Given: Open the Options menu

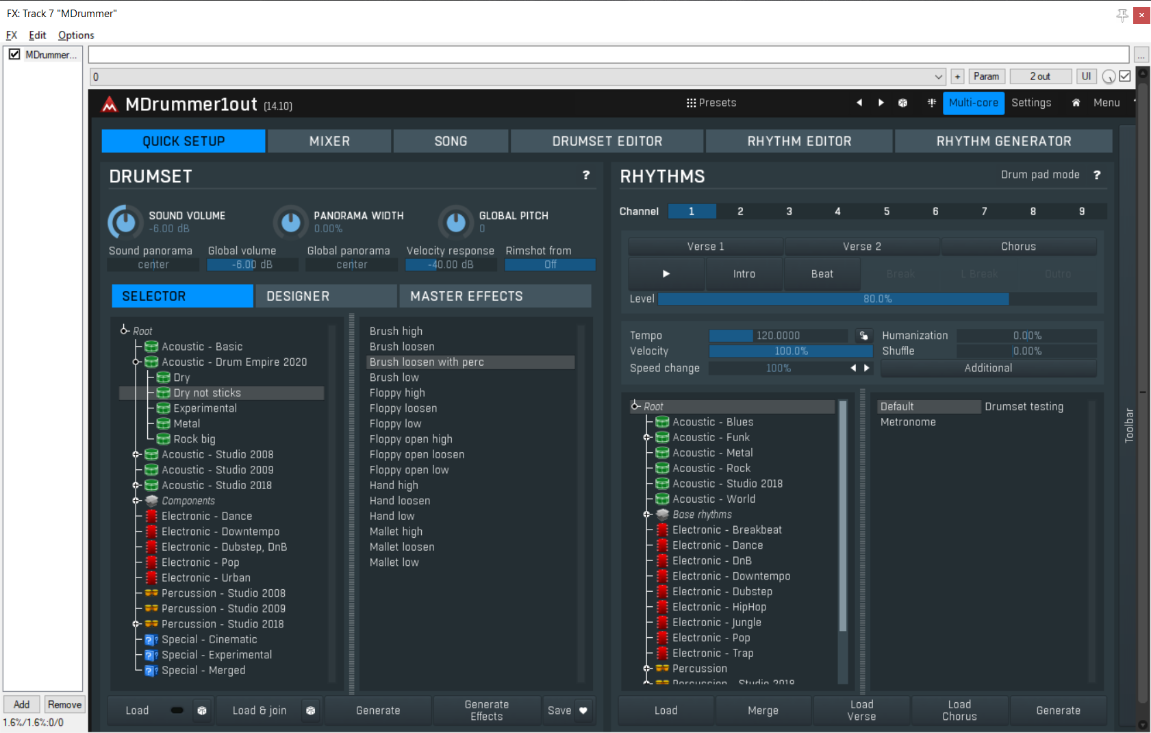Looking at the screenshot, I should 76,35.
